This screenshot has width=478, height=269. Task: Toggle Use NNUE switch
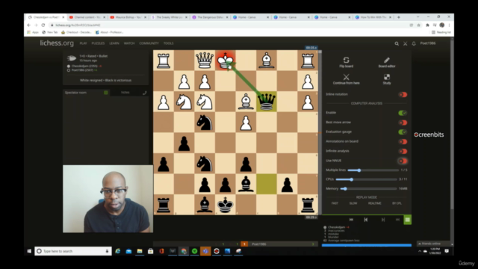point(403,161)
